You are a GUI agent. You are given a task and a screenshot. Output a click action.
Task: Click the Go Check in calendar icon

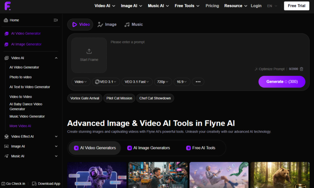3,184
